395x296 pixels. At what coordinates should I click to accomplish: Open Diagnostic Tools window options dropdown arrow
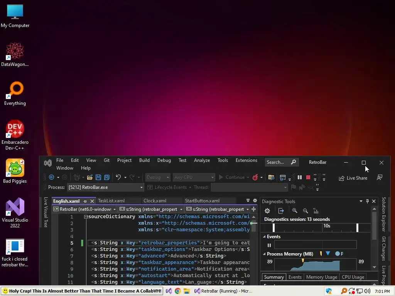pyautogui.click(x=361, y=201)
